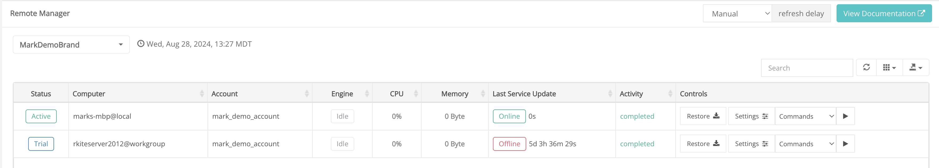Open the MarkDemoBrand brand selector

pyautogui.click(x=71, y=44)
